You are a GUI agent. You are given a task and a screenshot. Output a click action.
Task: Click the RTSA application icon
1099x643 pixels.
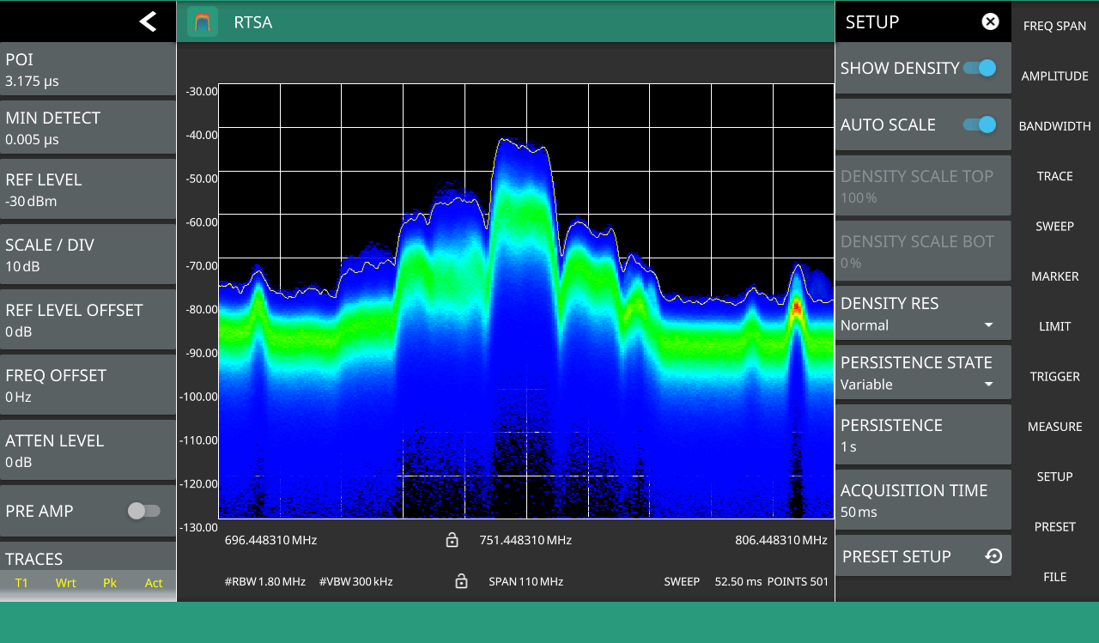(x=203, y=21)
